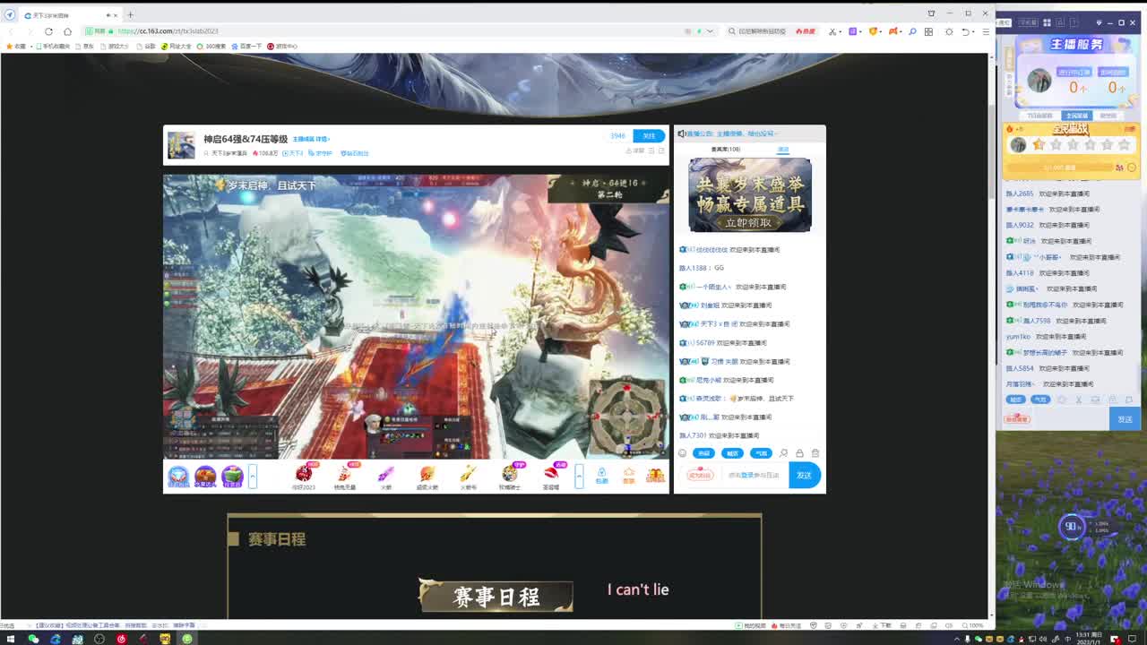Viewport: 1147px width, 645px height.
Task: Open the 360搜索 bookmark
Action: pos(212,46)
